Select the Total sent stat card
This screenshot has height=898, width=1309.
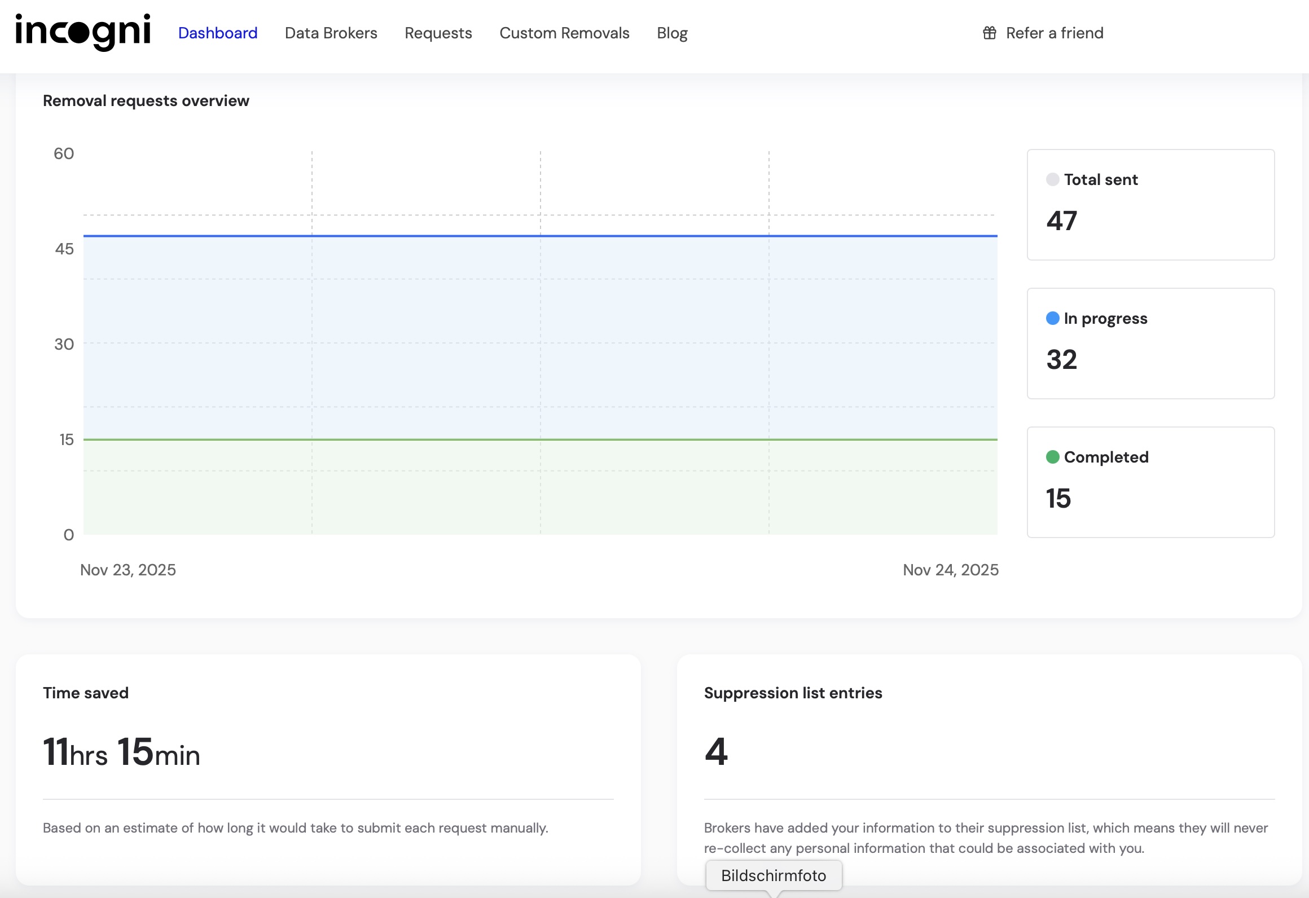(x=1150, y=205)
